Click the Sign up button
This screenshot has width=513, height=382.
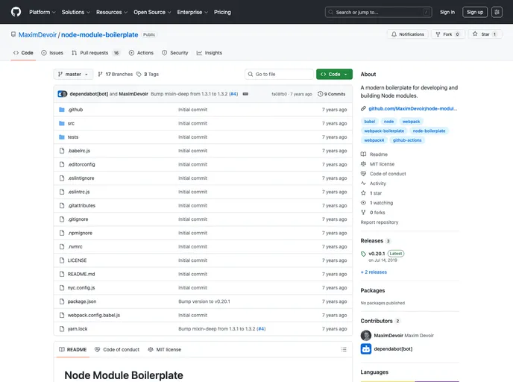click(x=475, y=12)
